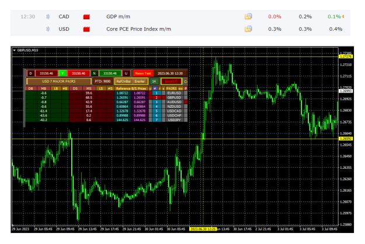Select pair number 4 for NZDUSD
This screenshot has height=244, width=365.
point(157,107)
